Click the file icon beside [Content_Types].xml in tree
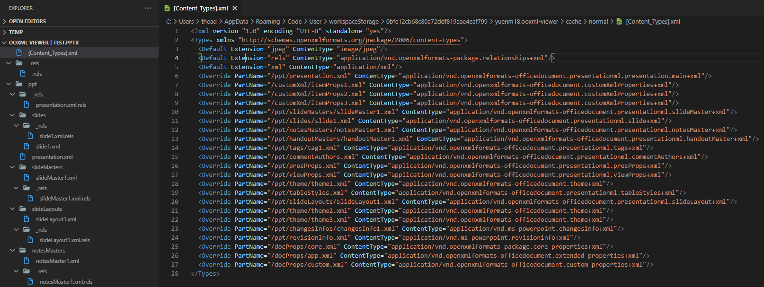The height and width of the screenshot is (287, 764). click(x=19, y=52)
